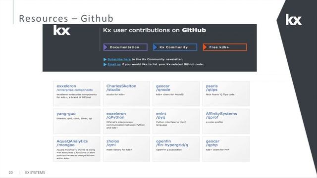
Task: Open the zholos /qml repository card
Action: point(126,149)
